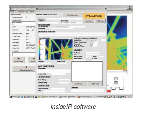148x116 pixels.
Task: Click the Maintenance Action Description field
Action: click(54, 71)
